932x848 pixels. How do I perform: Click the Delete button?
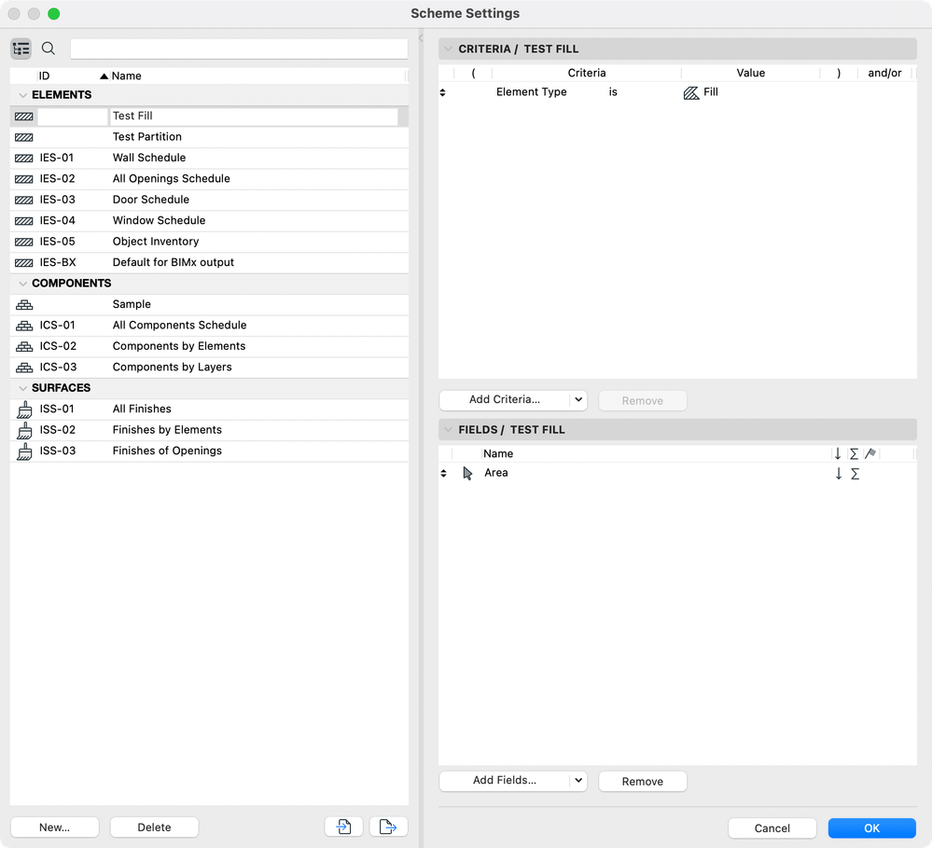tap(154, 827)
